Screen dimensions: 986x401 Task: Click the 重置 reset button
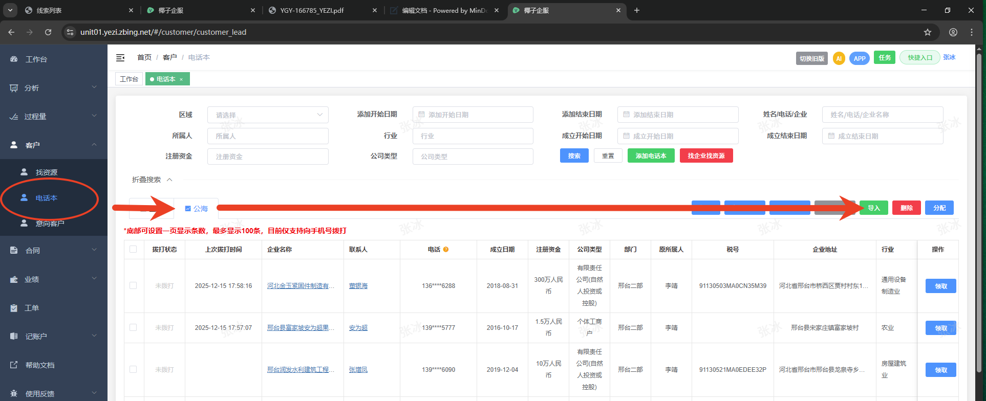click(608, 155)
